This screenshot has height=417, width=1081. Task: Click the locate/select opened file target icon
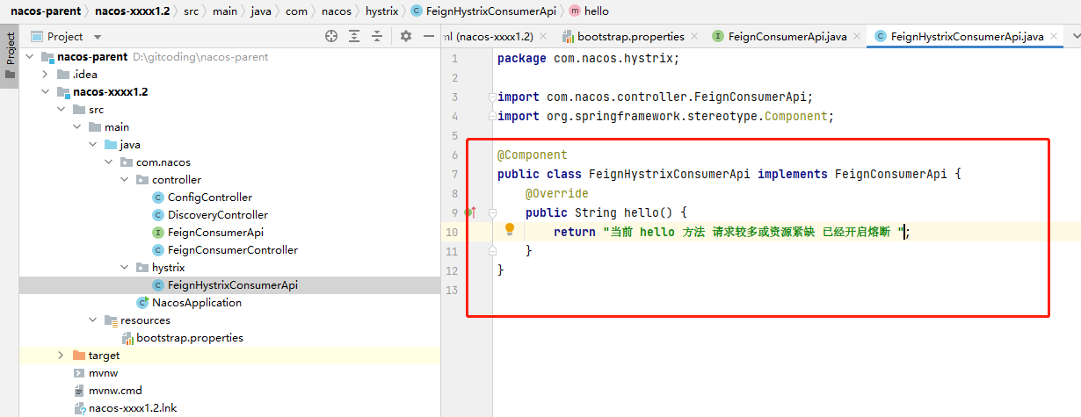[x=331, y=36]
